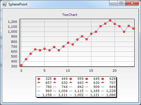This screenshot has width=141, height=105.
Task: Click the TeeChart title text
Action: pyautogui.click(x=70, y=15)
